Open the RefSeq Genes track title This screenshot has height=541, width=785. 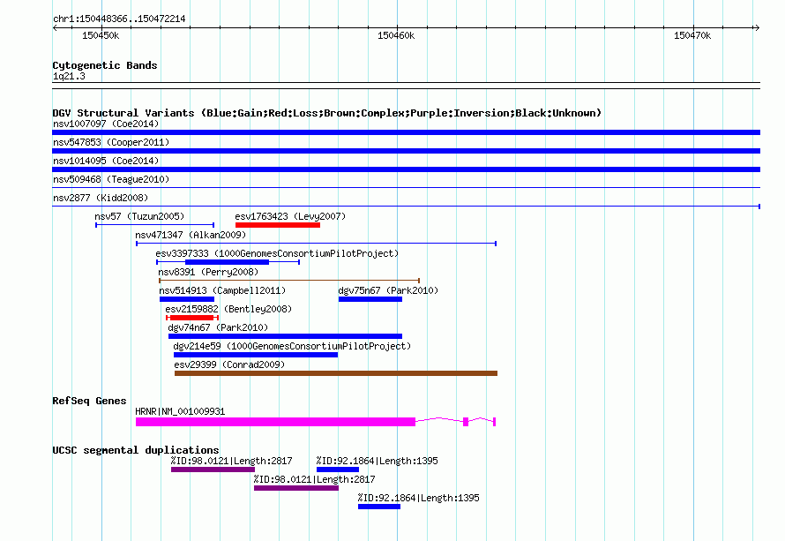(90, 401)
